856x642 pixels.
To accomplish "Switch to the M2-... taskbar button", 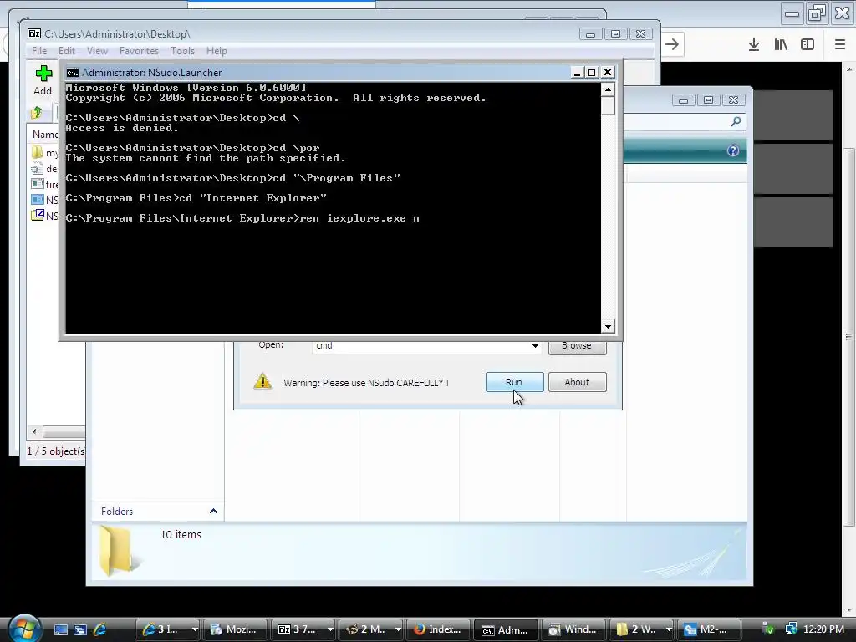I will point(709,629).
